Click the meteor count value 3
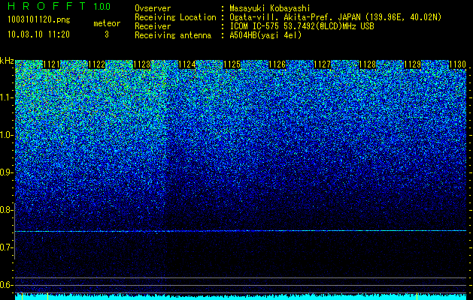Image resolution: width=473 pixels, height=300 pixels. (107, 34)
